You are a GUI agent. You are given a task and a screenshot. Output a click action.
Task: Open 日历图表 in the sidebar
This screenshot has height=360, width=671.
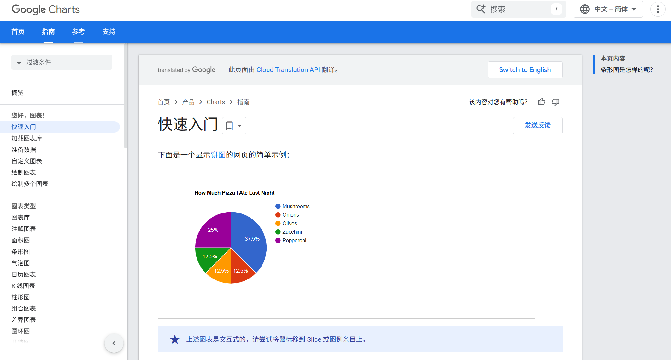pyautogui.click(x=24, y=274)
